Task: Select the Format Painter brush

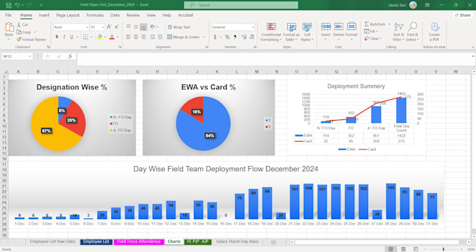Action: (19, 39)
